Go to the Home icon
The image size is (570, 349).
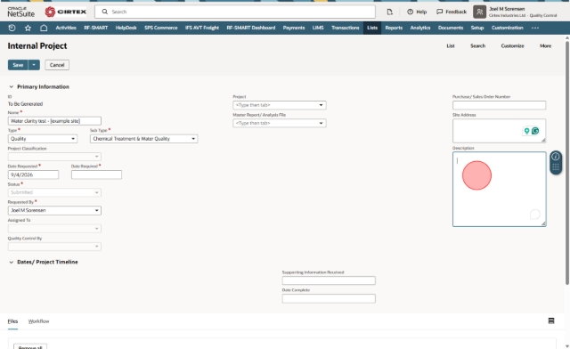[x=44, y=28]
